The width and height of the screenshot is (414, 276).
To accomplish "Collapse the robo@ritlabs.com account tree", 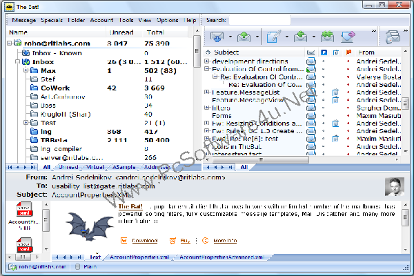I will click(x=9, y=43).
